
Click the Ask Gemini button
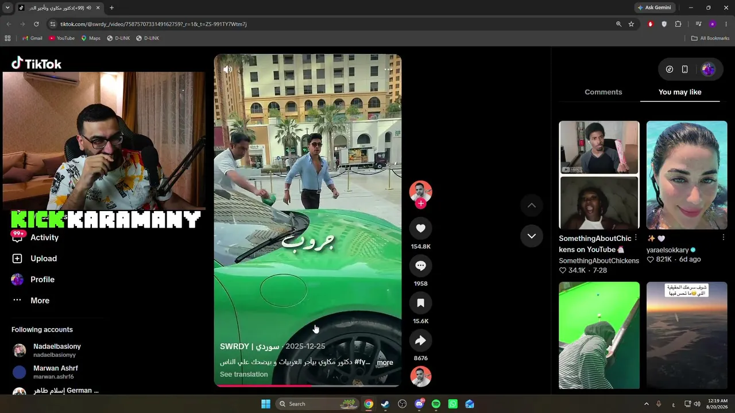(654, 7)
